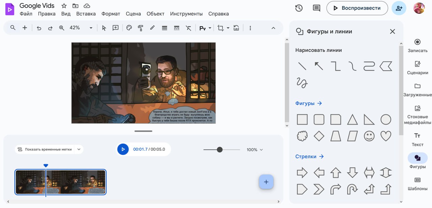Open the account profile avatar
This screenshot has width=432, height=208.
(419, 8)
